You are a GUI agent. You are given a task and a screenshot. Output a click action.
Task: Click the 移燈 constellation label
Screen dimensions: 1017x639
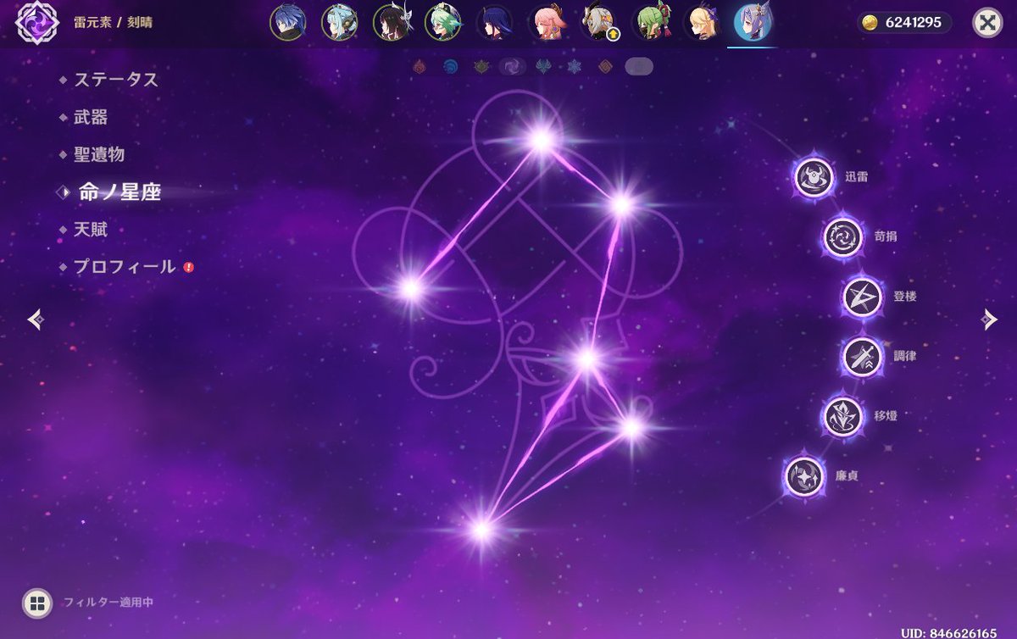pyautogui.click(x=886, y=417)
